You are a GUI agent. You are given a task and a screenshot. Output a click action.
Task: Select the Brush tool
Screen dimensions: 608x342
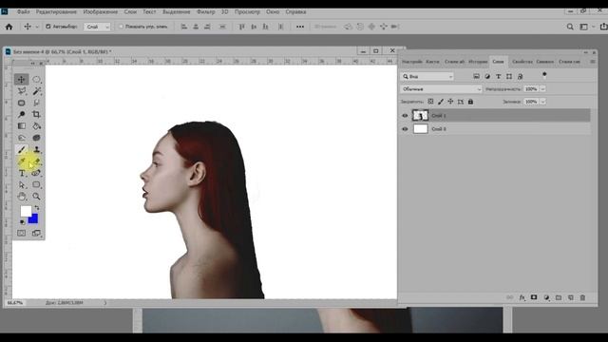pyautogui.click(x=21, y=150)
